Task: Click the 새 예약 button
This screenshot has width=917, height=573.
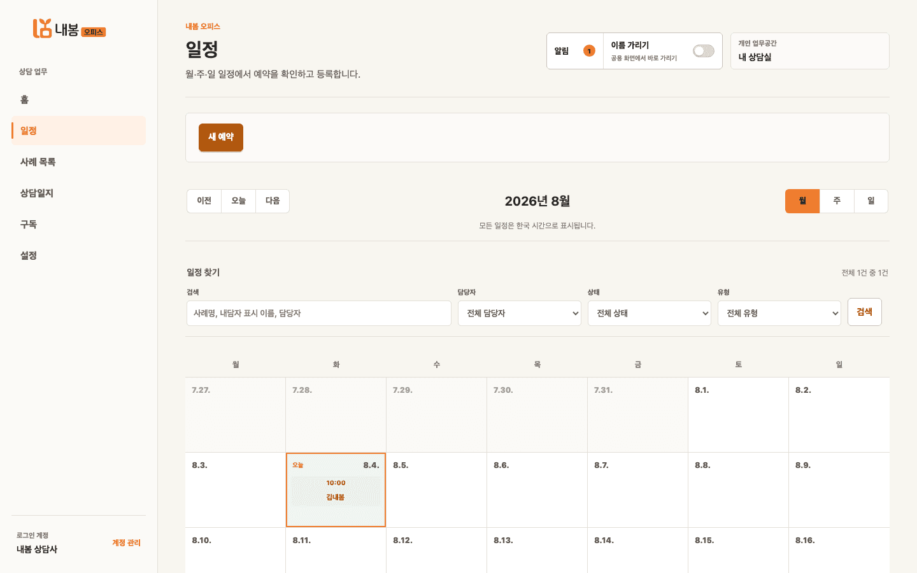Action: pyautogui.click(x=221, y=138)
